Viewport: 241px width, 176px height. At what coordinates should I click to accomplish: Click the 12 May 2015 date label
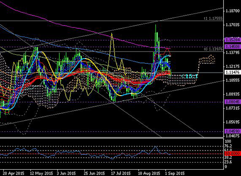41,173
